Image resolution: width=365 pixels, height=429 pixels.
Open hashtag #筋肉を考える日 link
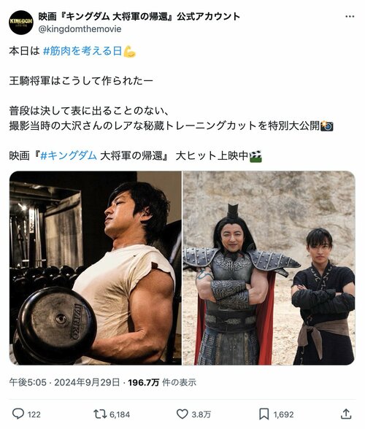click(x=82, y=51)
